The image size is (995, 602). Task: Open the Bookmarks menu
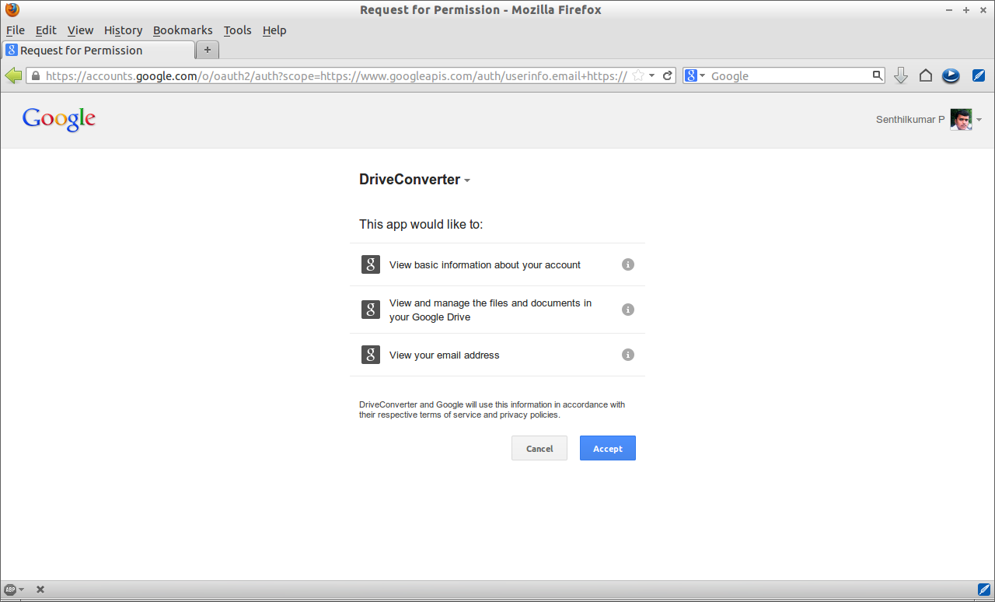(183, 30)
